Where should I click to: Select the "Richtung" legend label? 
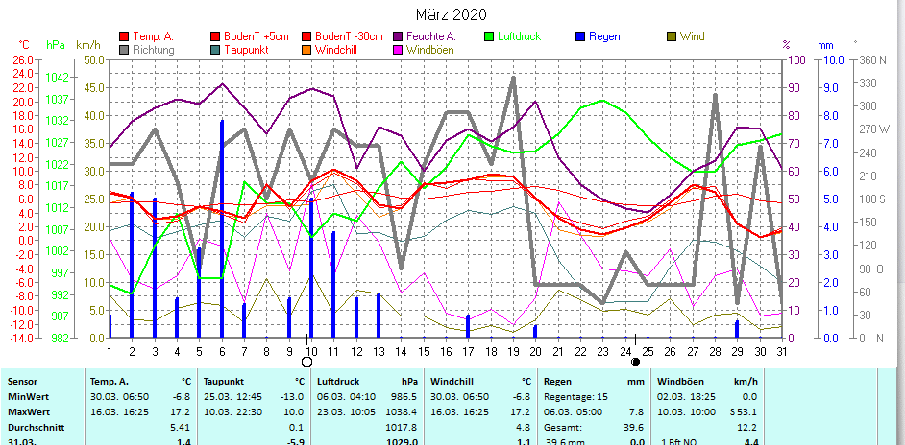point(154,50)
